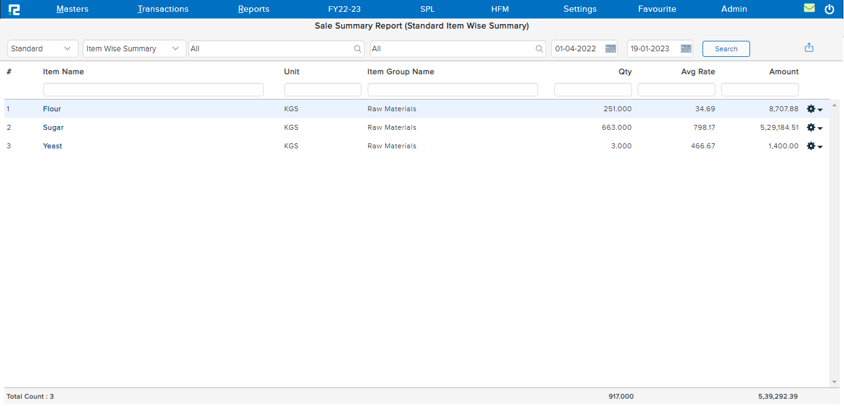Open the Reports menu
This screenshot has width=844, height=406.
click(x=253, y=9)
